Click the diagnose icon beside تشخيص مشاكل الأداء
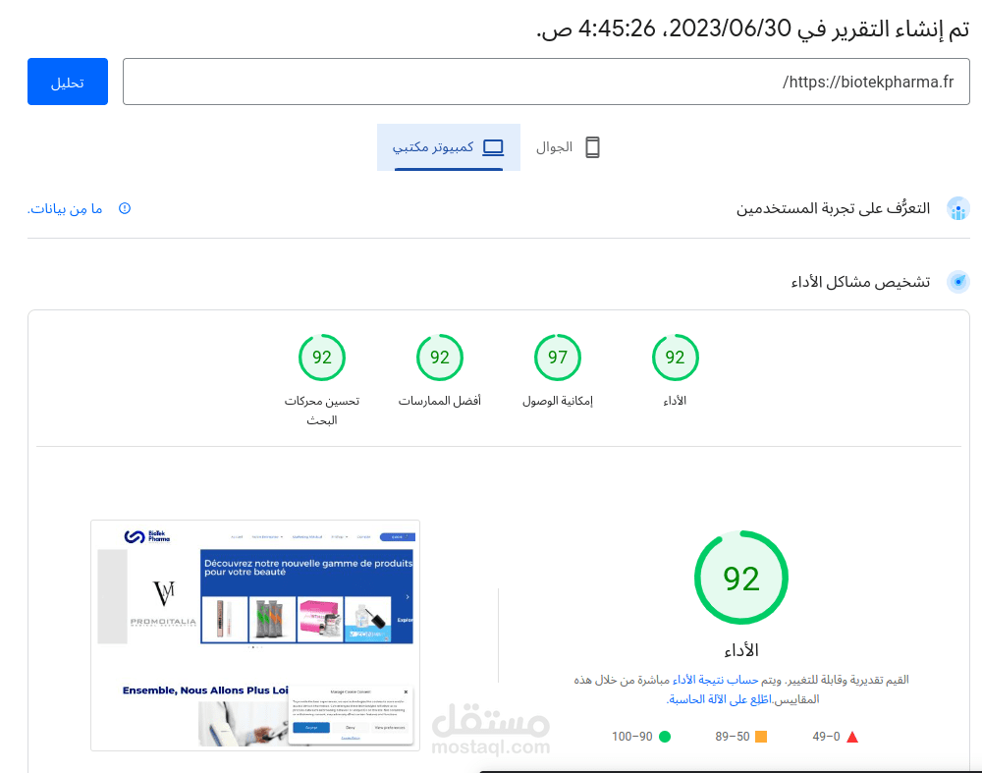 [x=957, y=282]
